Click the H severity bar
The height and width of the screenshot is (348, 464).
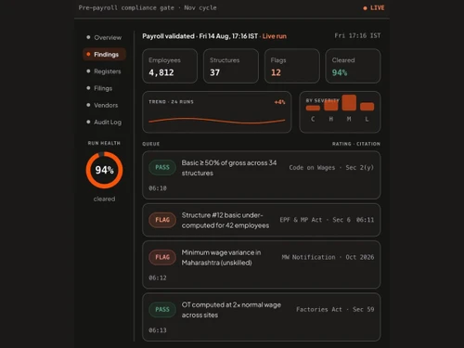tap(331, 106)
